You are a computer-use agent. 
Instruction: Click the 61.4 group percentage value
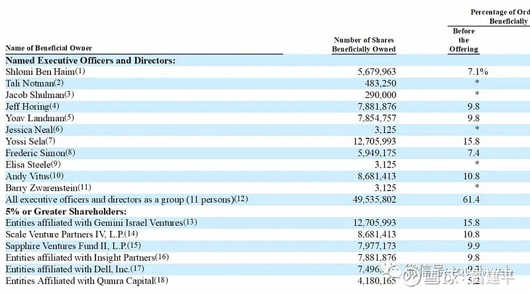(x=471, y=199)
